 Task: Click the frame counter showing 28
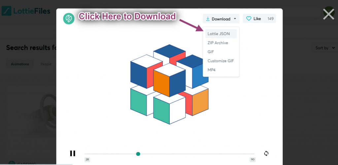point(87,160)
